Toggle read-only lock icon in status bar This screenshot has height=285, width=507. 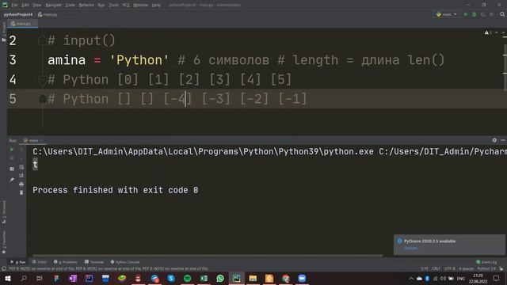[501, 269]
